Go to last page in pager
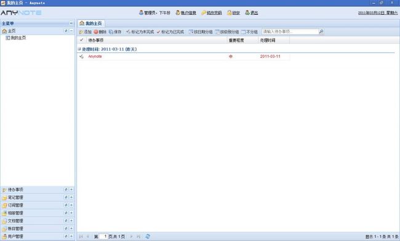Viewport: 400px width, 241px height. 138,237
